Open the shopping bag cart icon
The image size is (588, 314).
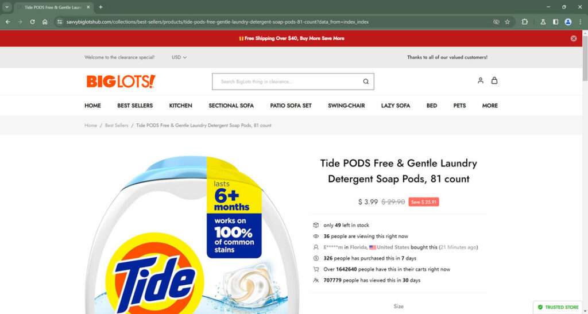point(494,80)
